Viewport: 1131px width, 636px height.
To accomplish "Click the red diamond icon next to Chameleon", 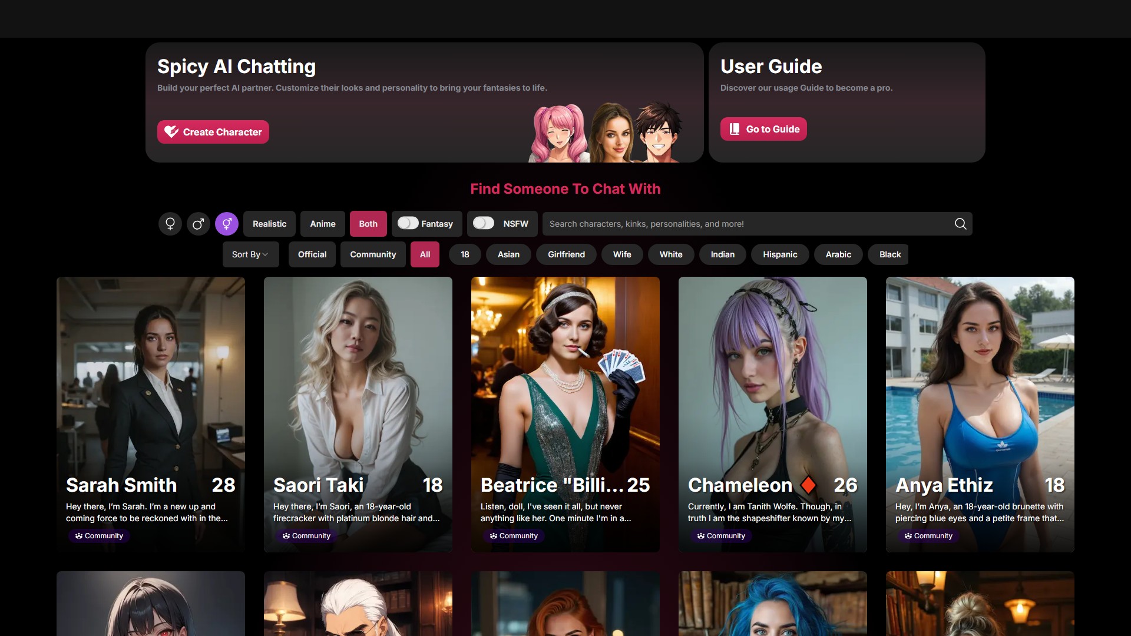I will (x=808, y=485).
